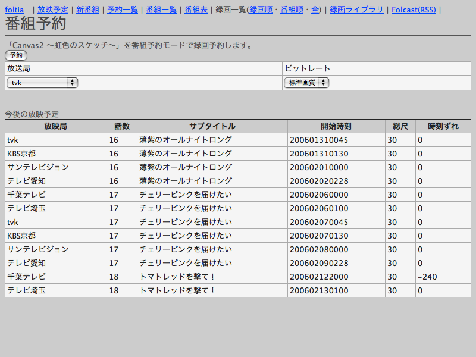Go to 新番組 page
The height and width of the screenshot is (357, 476).
click(87, 10)
